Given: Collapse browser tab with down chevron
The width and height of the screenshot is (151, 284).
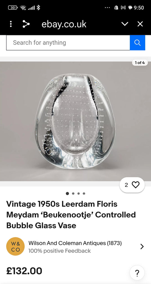Looking at the screenshot, I should 125,24.
